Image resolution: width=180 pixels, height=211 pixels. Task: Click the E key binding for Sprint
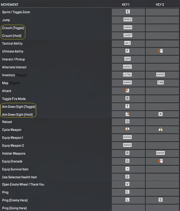(128, 11)
